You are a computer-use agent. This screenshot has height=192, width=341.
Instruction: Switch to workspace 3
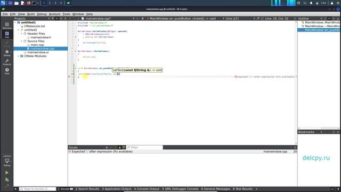click(55, 3)
